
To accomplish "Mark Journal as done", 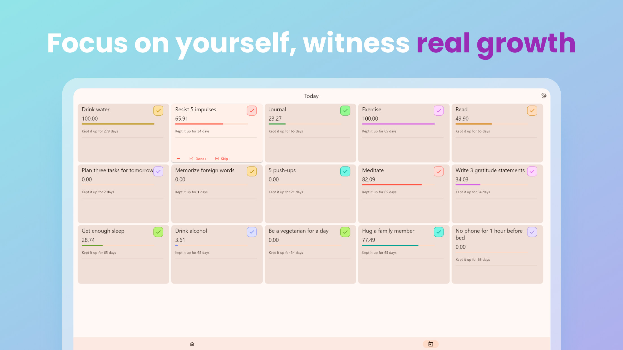I will click(x=345, y=110).
